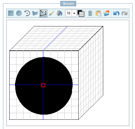Choose the arc drawing tool
The height and width of the screenshot is (129, 135).
point(27,13)
